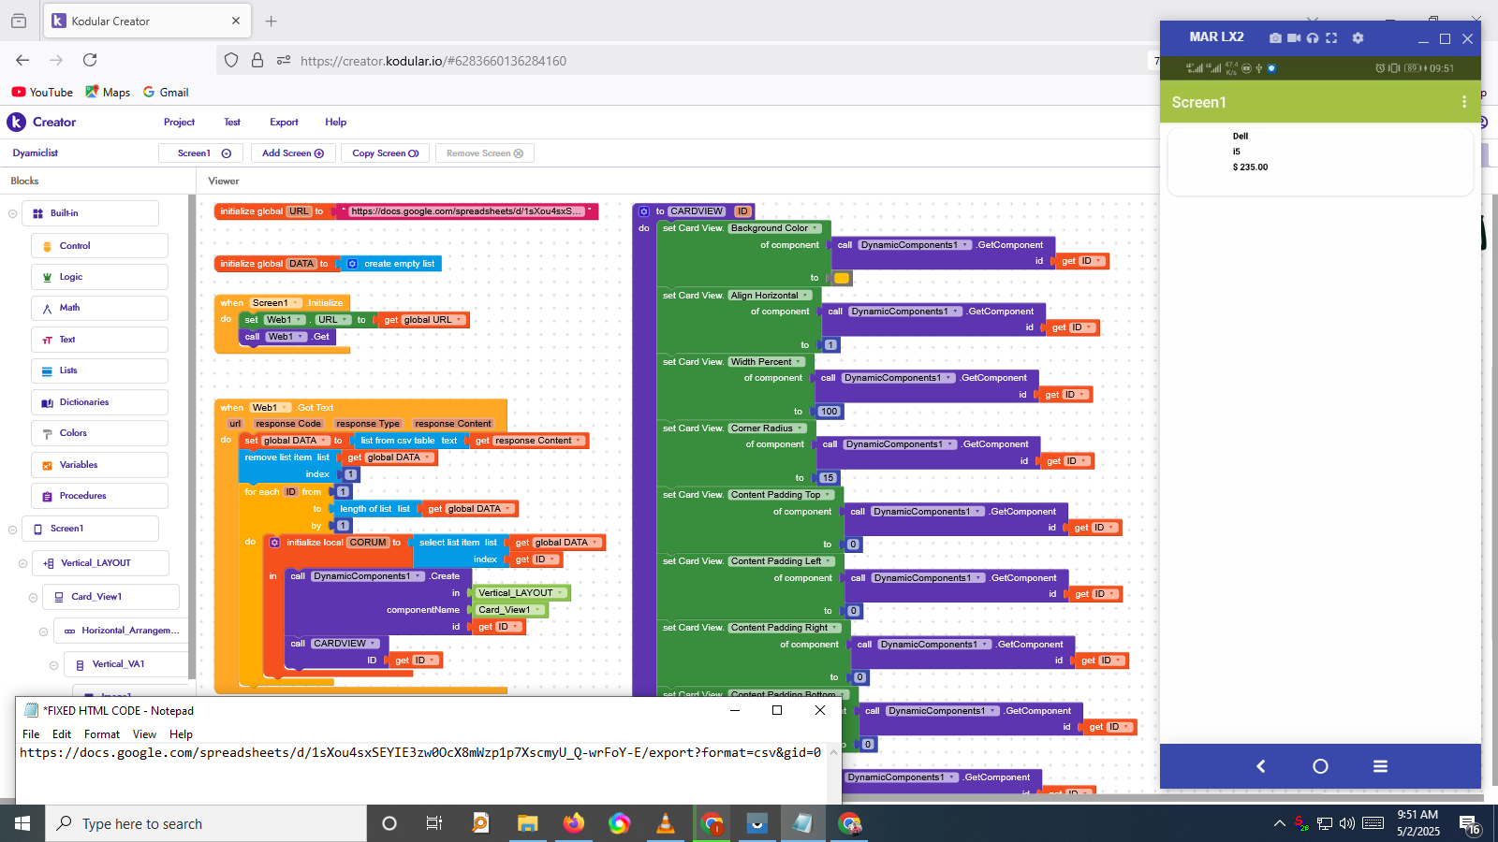The image size is (1498, 842).
Task: Click the fullscreen icon in MAR LX2 window
Action: 1331,38
